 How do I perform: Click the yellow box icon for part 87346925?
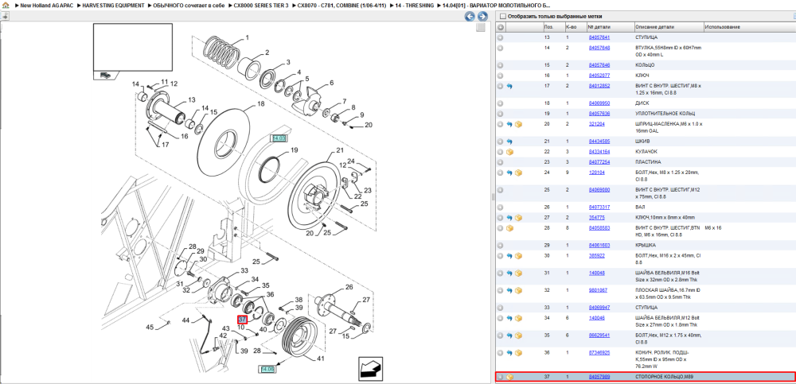[x=518, y=352]
